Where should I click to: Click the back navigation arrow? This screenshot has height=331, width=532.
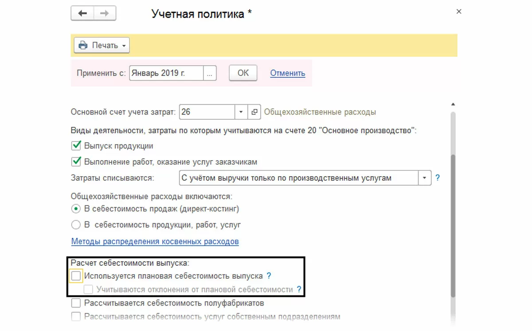[x=82, y=14]
